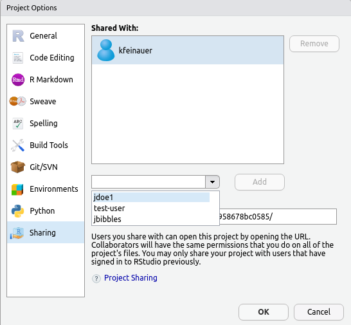Screen dimensions: 351x325
Task: Click the Add button
Action: click(260, 182)
